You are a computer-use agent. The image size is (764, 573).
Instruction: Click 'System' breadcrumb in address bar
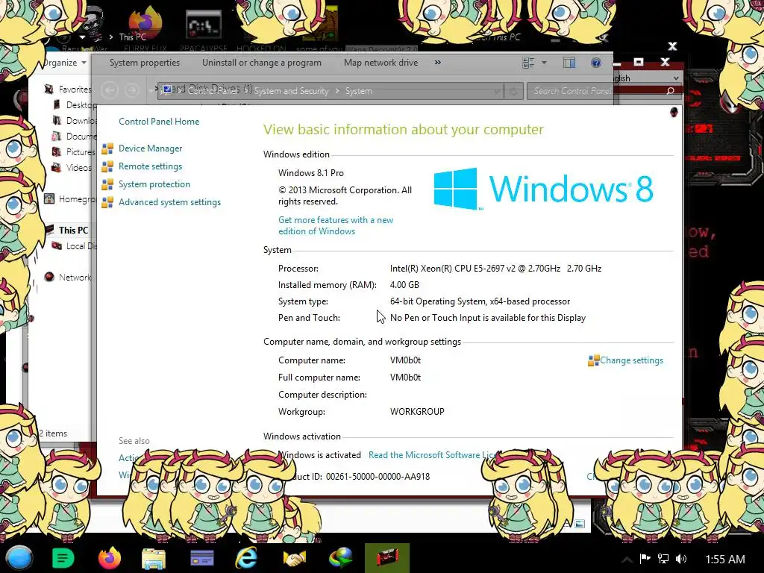pos(359,91)
